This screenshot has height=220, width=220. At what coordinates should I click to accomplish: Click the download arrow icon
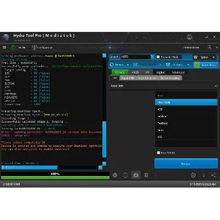[x=204, y=175]
